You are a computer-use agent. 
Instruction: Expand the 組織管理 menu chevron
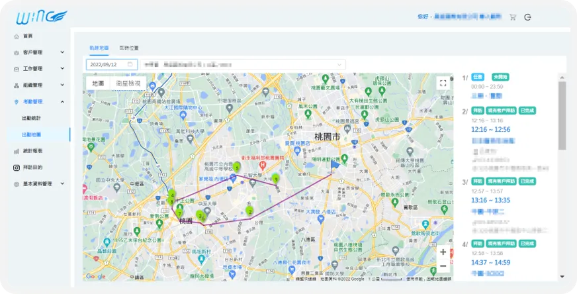click(62, 85)
